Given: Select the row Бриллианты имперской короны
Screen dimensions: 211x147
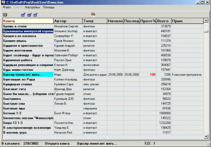Looking at the screenshot, I should 103,31.
